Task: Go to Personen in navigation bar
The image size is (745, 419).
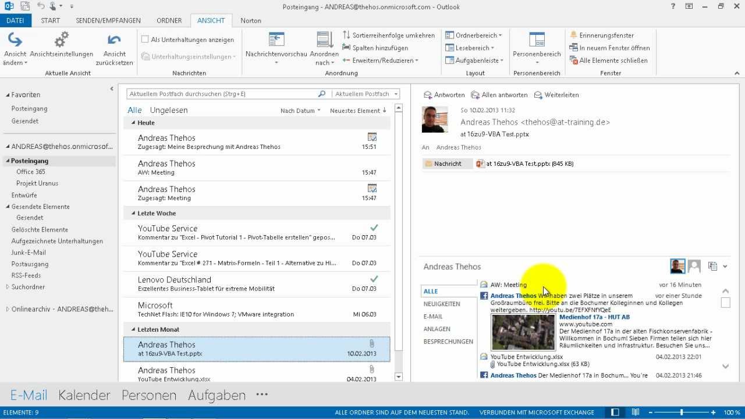Action: click(149, 395)
